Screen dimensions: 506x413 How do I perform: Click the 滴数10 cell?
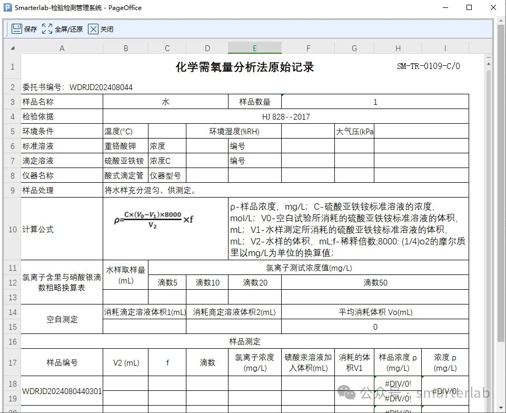(x=207, y=282)
